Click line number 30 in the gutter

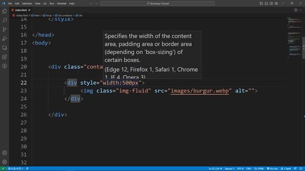tap(23, 147)
